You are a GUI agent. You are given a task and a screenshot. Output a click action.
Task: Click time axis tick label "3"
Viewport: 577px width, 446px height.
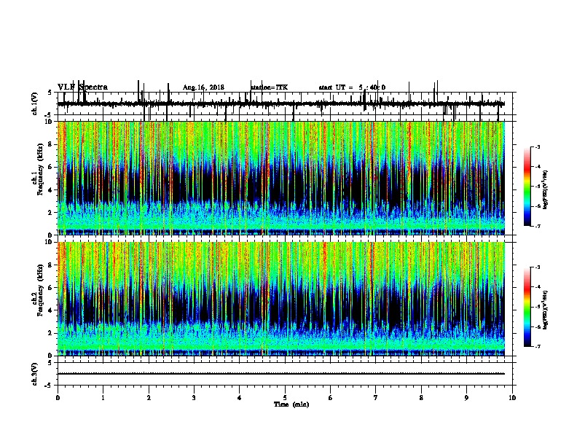point(194,398)
